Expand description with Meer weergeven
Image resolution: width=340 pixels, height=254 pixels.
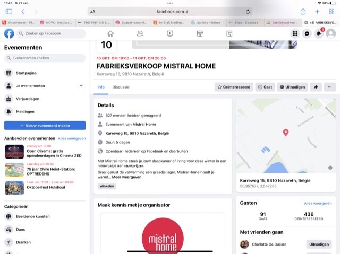tap(126, 177)
